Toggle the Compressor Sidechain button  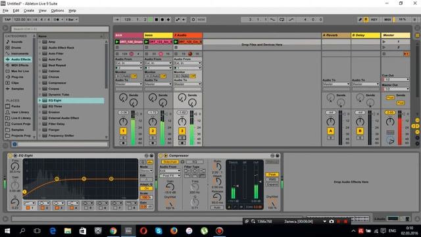[x=170, y=162]
